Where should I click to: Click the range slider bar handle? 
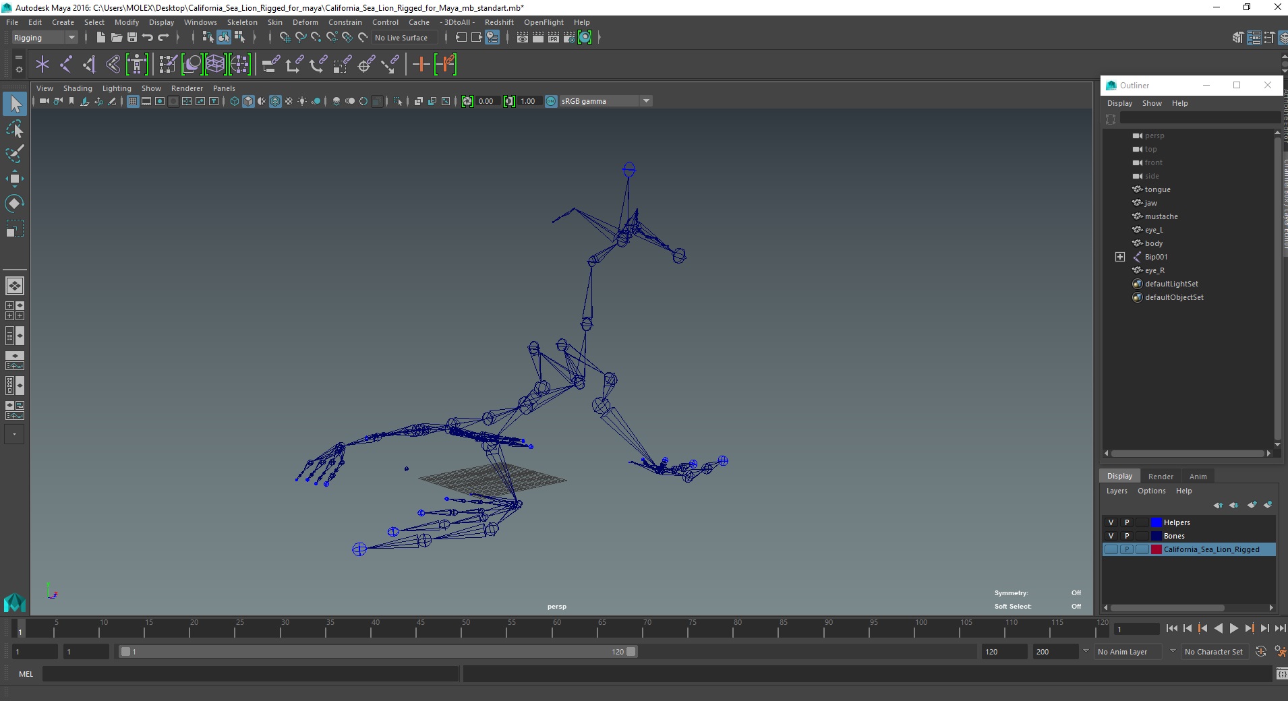point(378,652)
